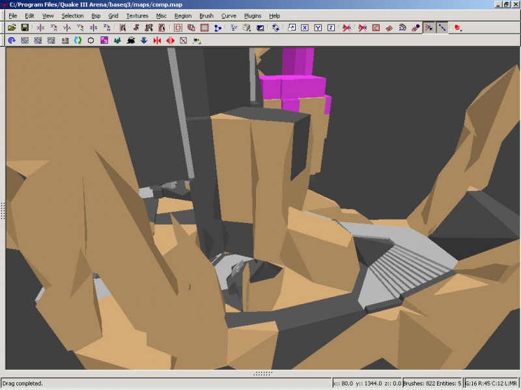Open the red entity display dropdown
521x390 pixels.
pyautogui.click(x=458, y=28)
